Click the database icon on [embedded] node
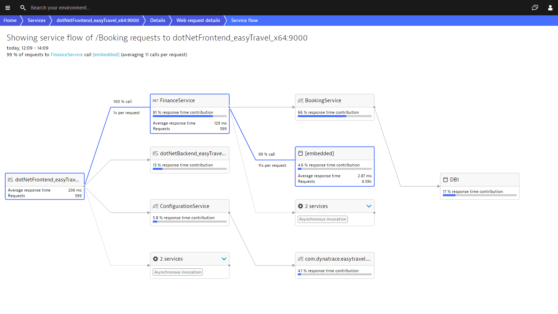558x314 pixels. pyautogui.click(x=301, y=154)
